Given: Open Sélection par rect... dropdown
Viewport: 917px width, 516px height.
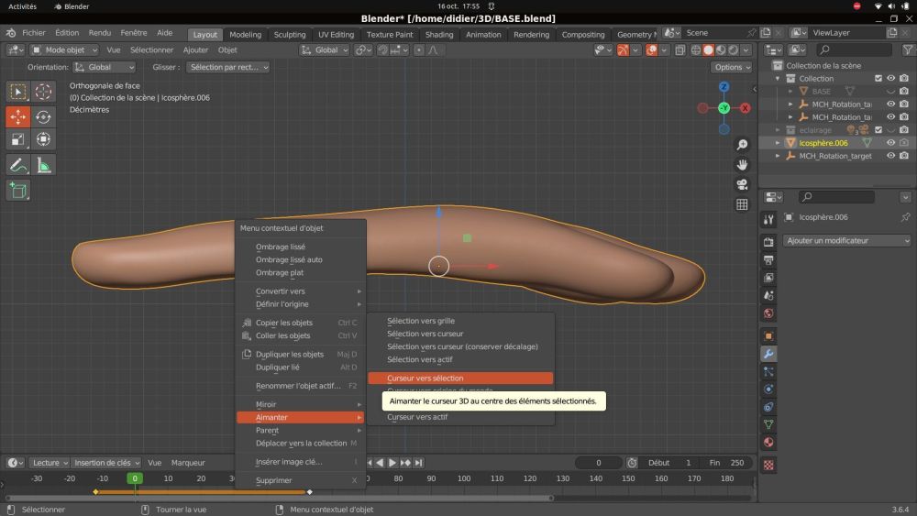Looking at the screenshot, I should click(x=228, y=67).
